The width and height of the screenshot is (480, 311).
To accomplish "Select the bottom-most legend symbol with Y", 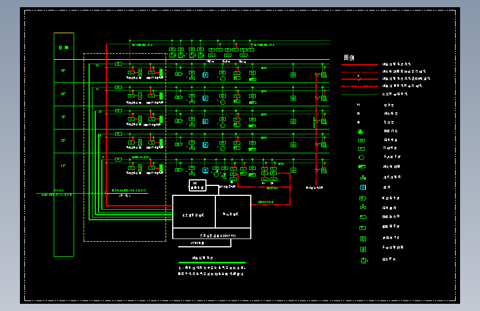I will tap(364, 261).
